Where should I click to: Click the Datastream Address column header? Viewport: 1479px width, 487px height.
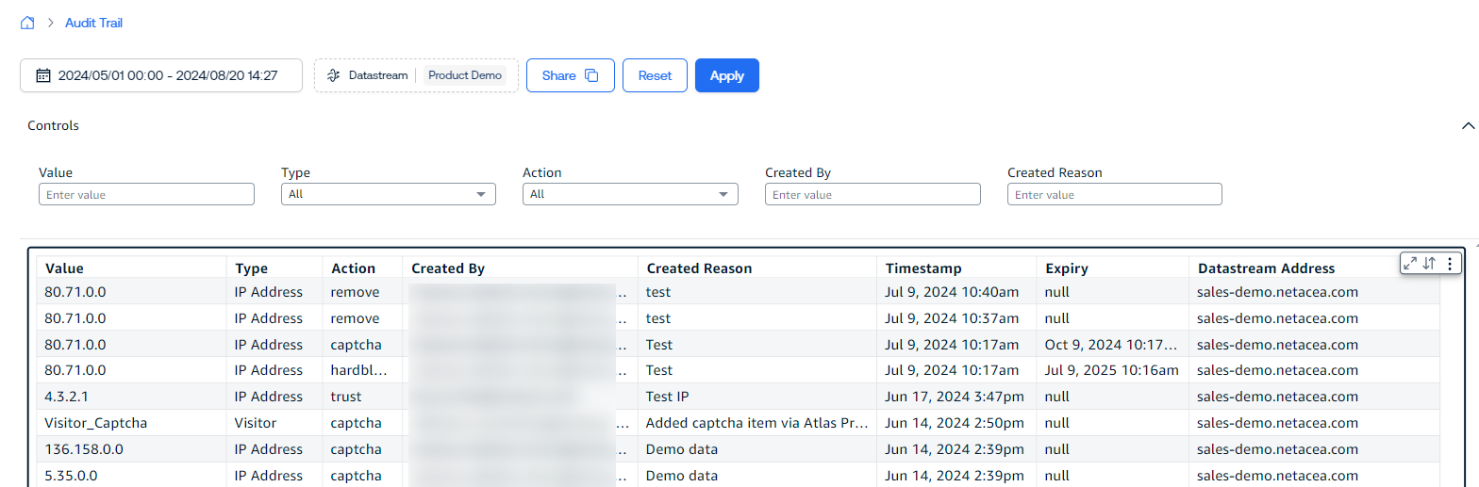coord(1265,268)
